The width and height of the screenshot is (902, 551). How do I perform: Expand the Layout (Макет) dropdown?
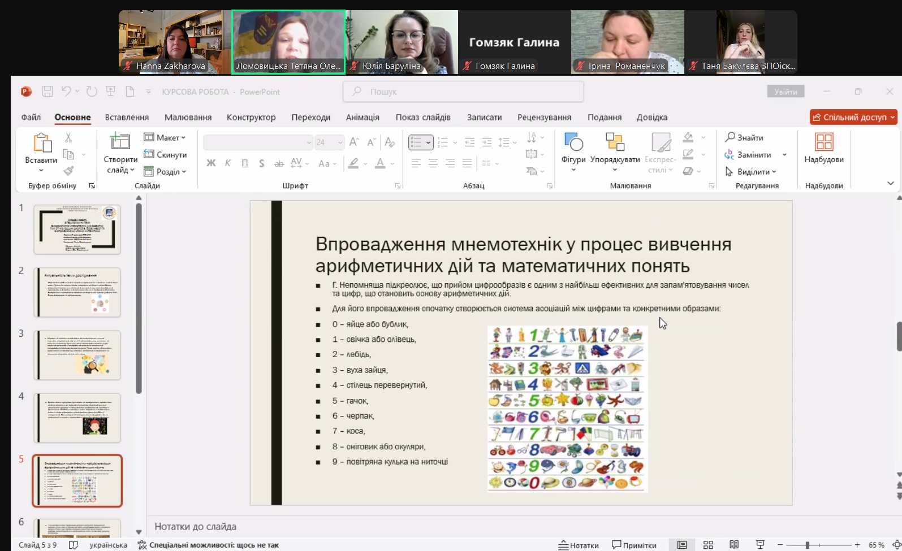pos(165,137)
